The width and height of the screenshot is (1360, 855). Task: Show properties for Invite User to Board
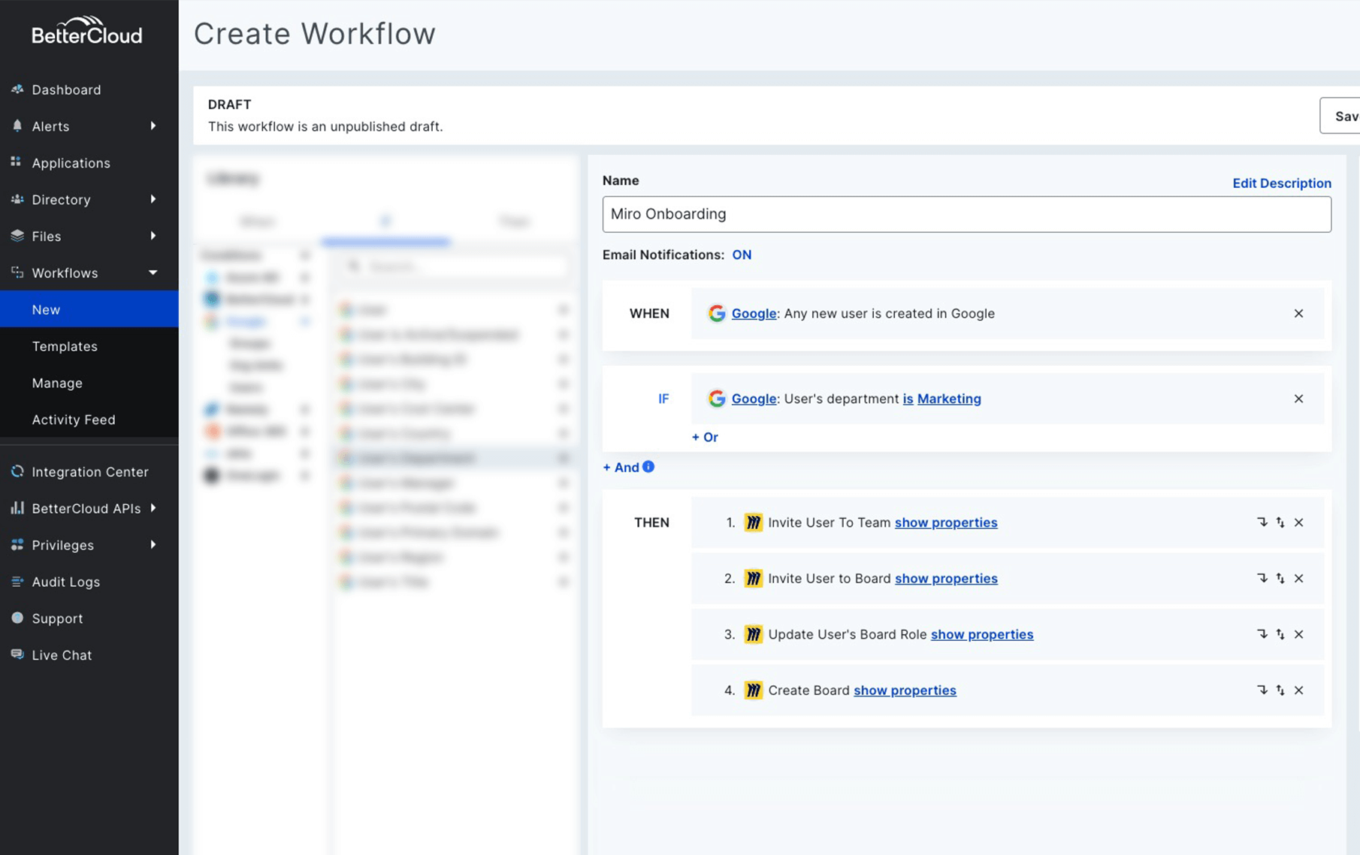(946, 578)
